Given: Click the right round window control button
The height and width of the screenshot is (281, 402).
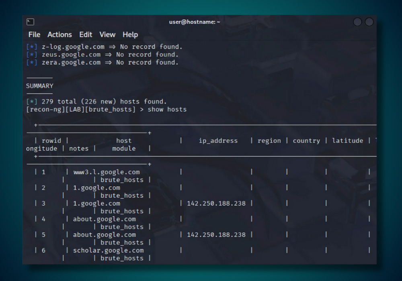Looking at the screenshot, I should point(369,22).
